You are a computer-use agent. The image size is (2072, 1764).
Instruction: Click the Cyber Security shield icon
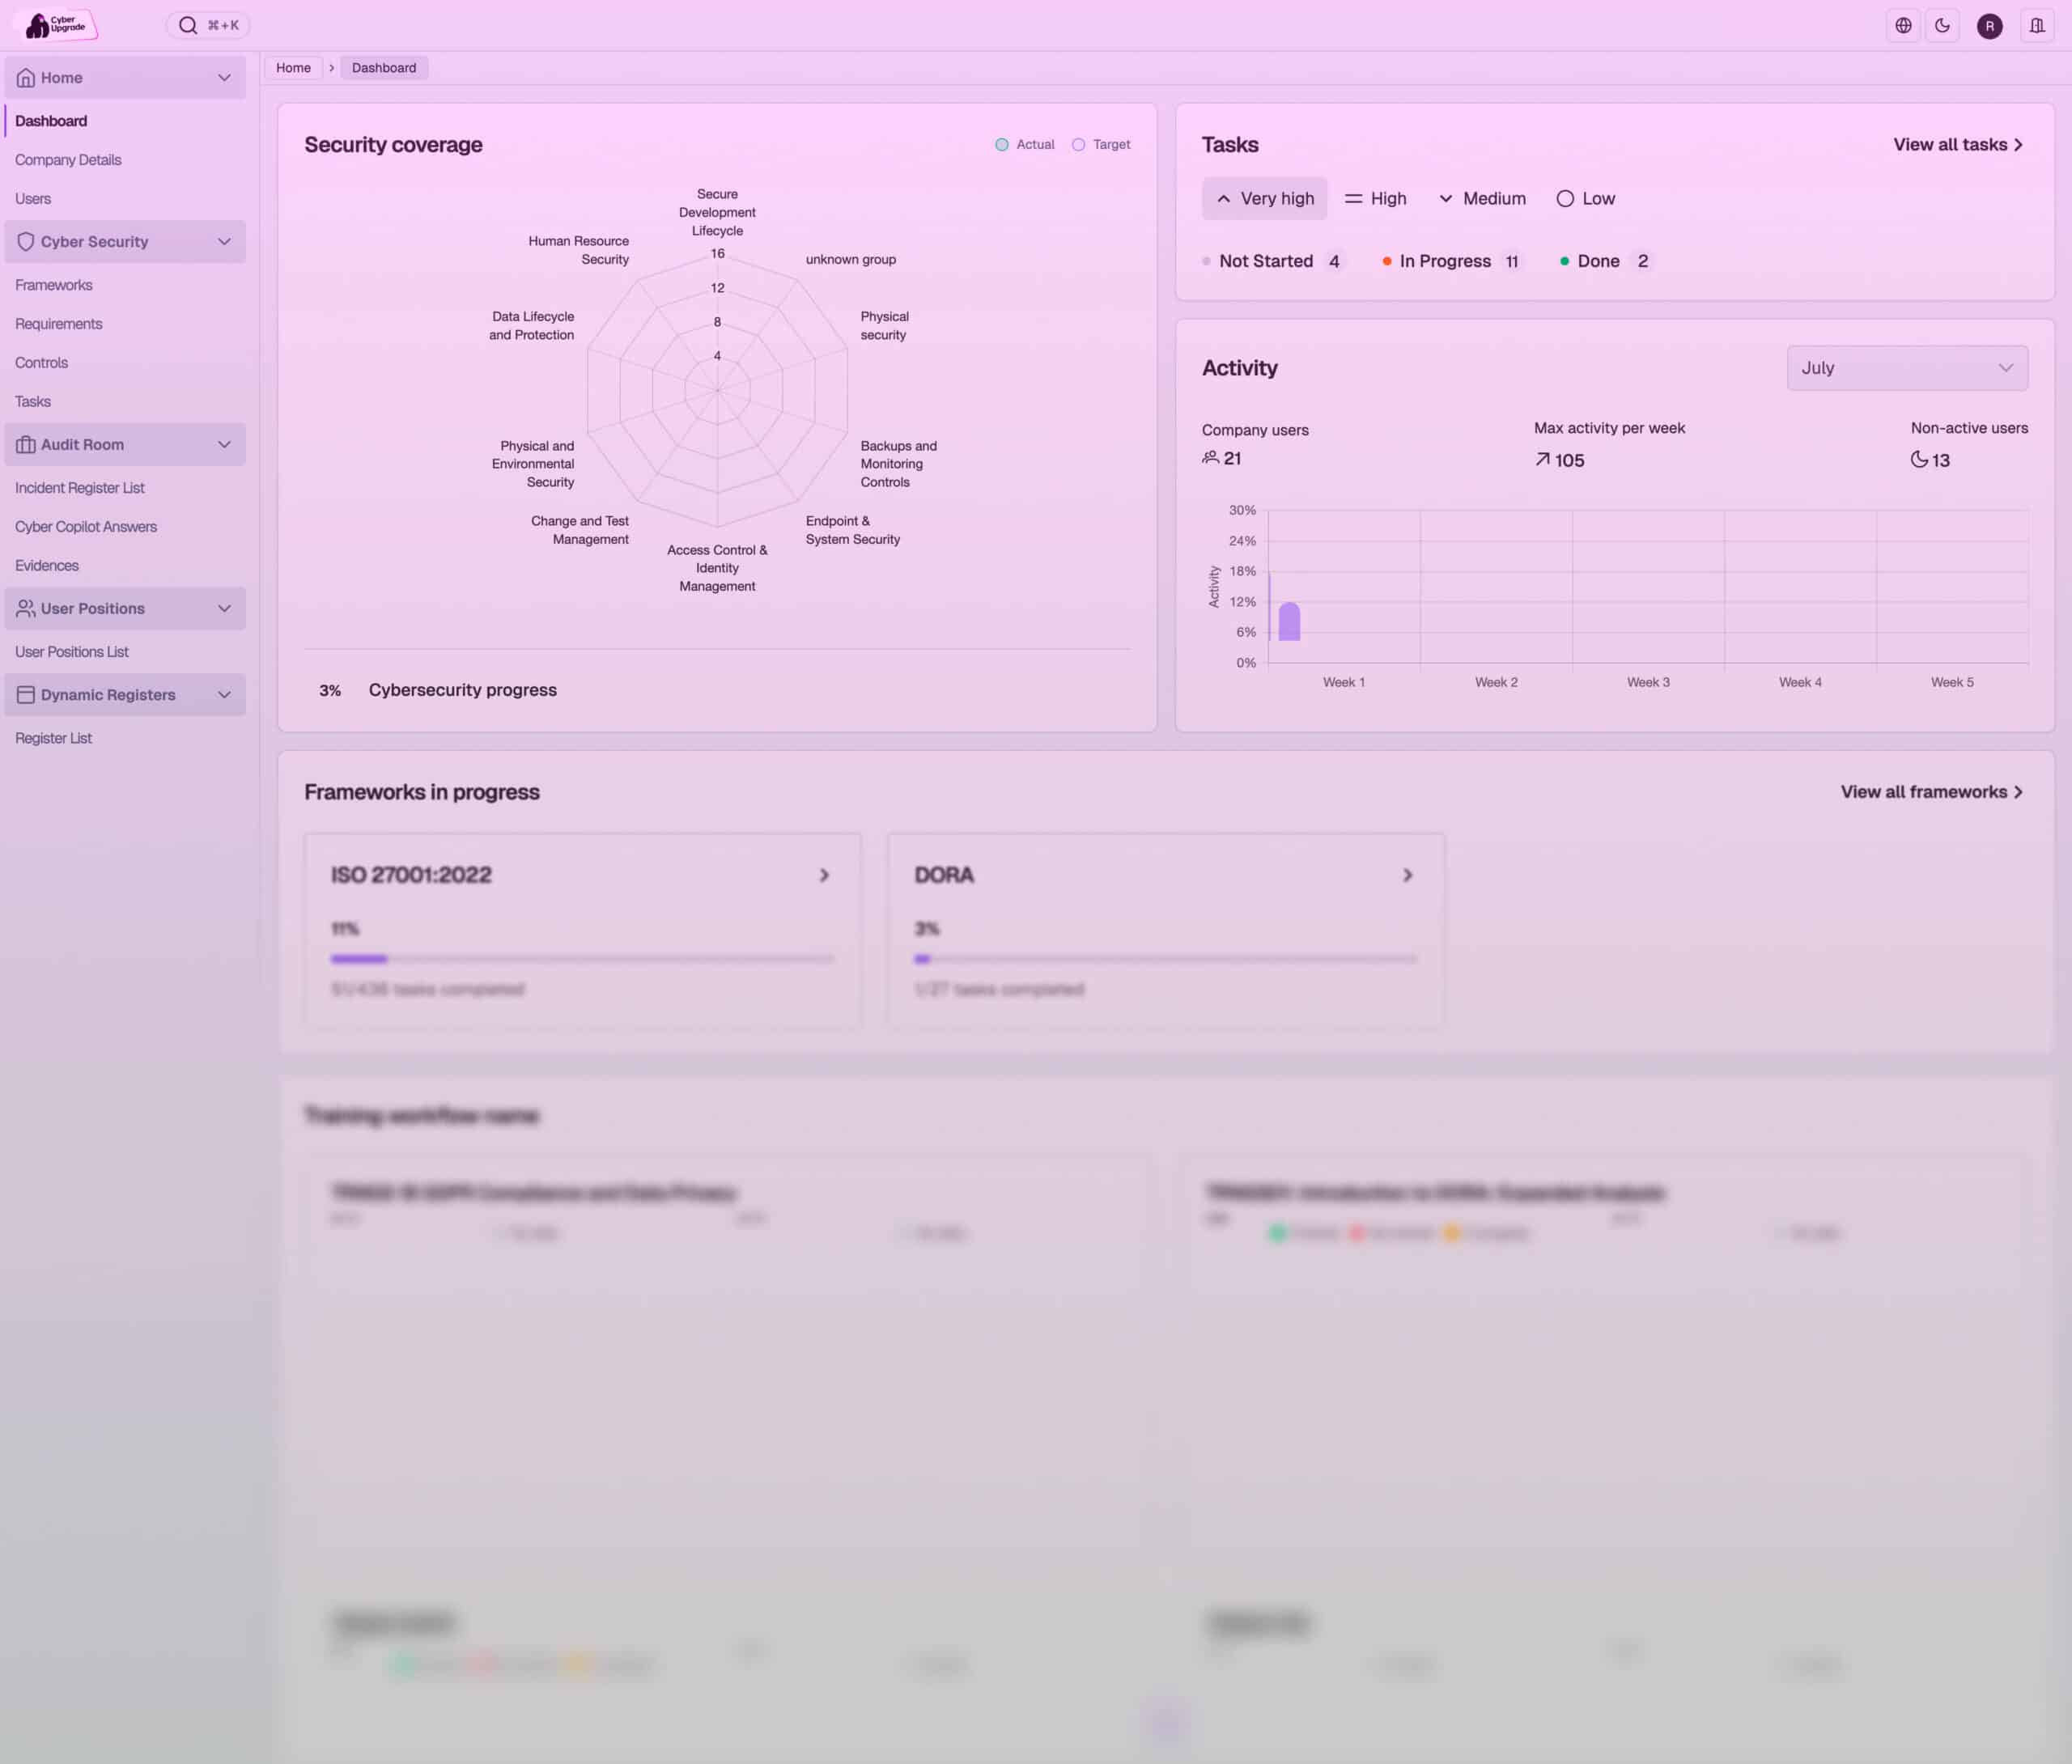click(x=26, y=242)
